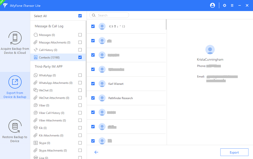Enable the Messages (0) checkbox
The image size is (253, 159).
click(80, 35)
